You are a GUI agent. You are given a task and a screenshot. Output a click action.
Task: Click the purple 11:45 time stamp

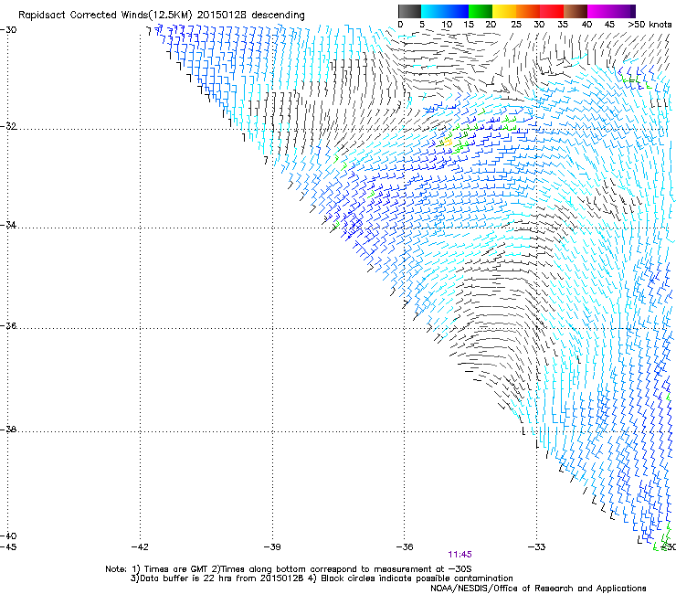pyautogui.click(x=460, y=555)
